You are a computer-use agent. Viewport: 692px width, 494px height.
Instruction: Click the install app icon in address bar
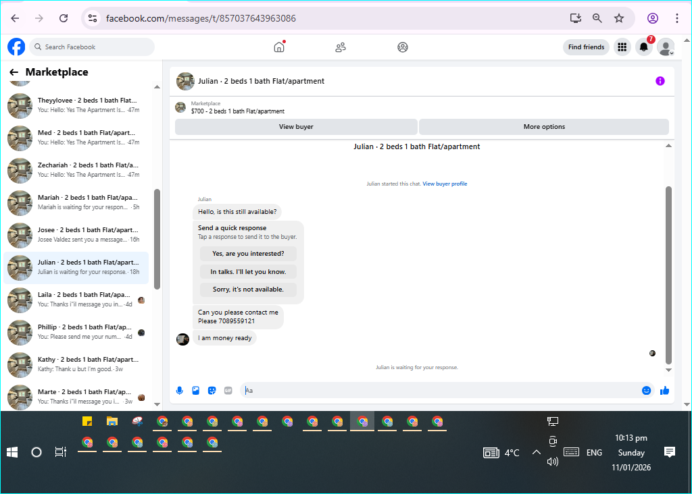tap(576, 18)
